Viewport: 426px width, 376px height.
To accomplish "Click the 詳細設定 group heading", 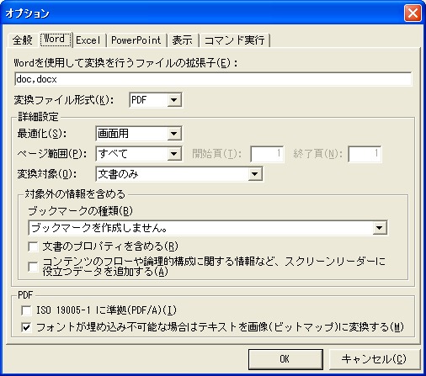I will 38,117.
